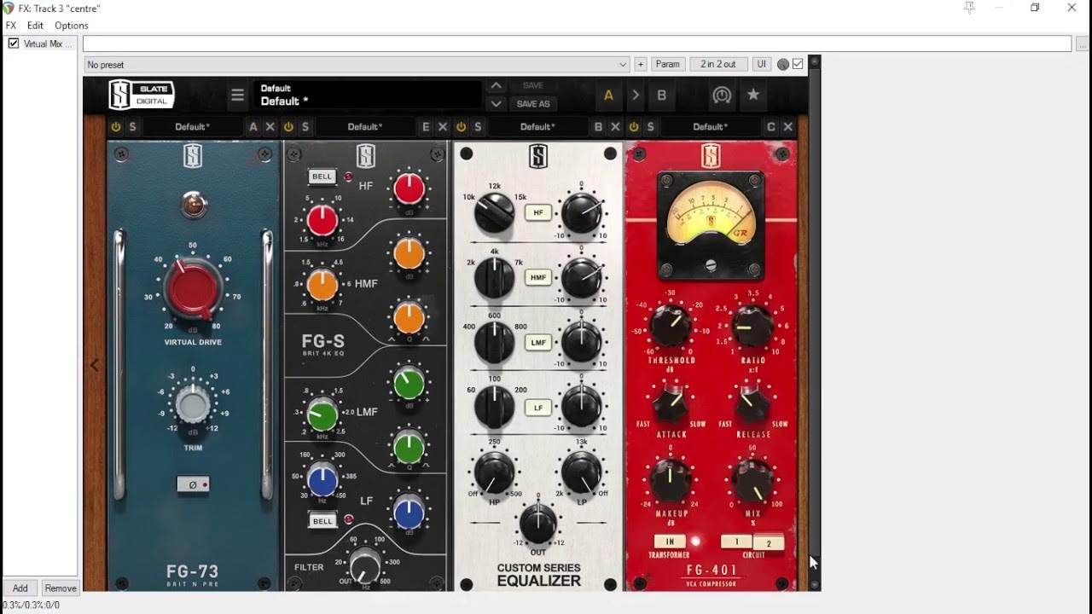Click the FG-401 Mix knob
Image resolution: width=1092 pixels, height=614 pixels.
coord(753,481)
